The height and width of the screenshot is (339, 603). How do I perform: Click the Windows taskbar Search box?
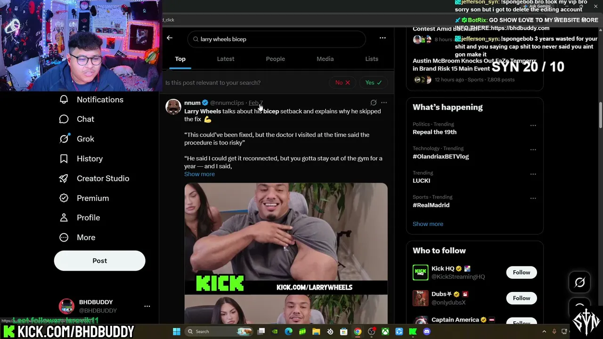[x=219, y=331]
